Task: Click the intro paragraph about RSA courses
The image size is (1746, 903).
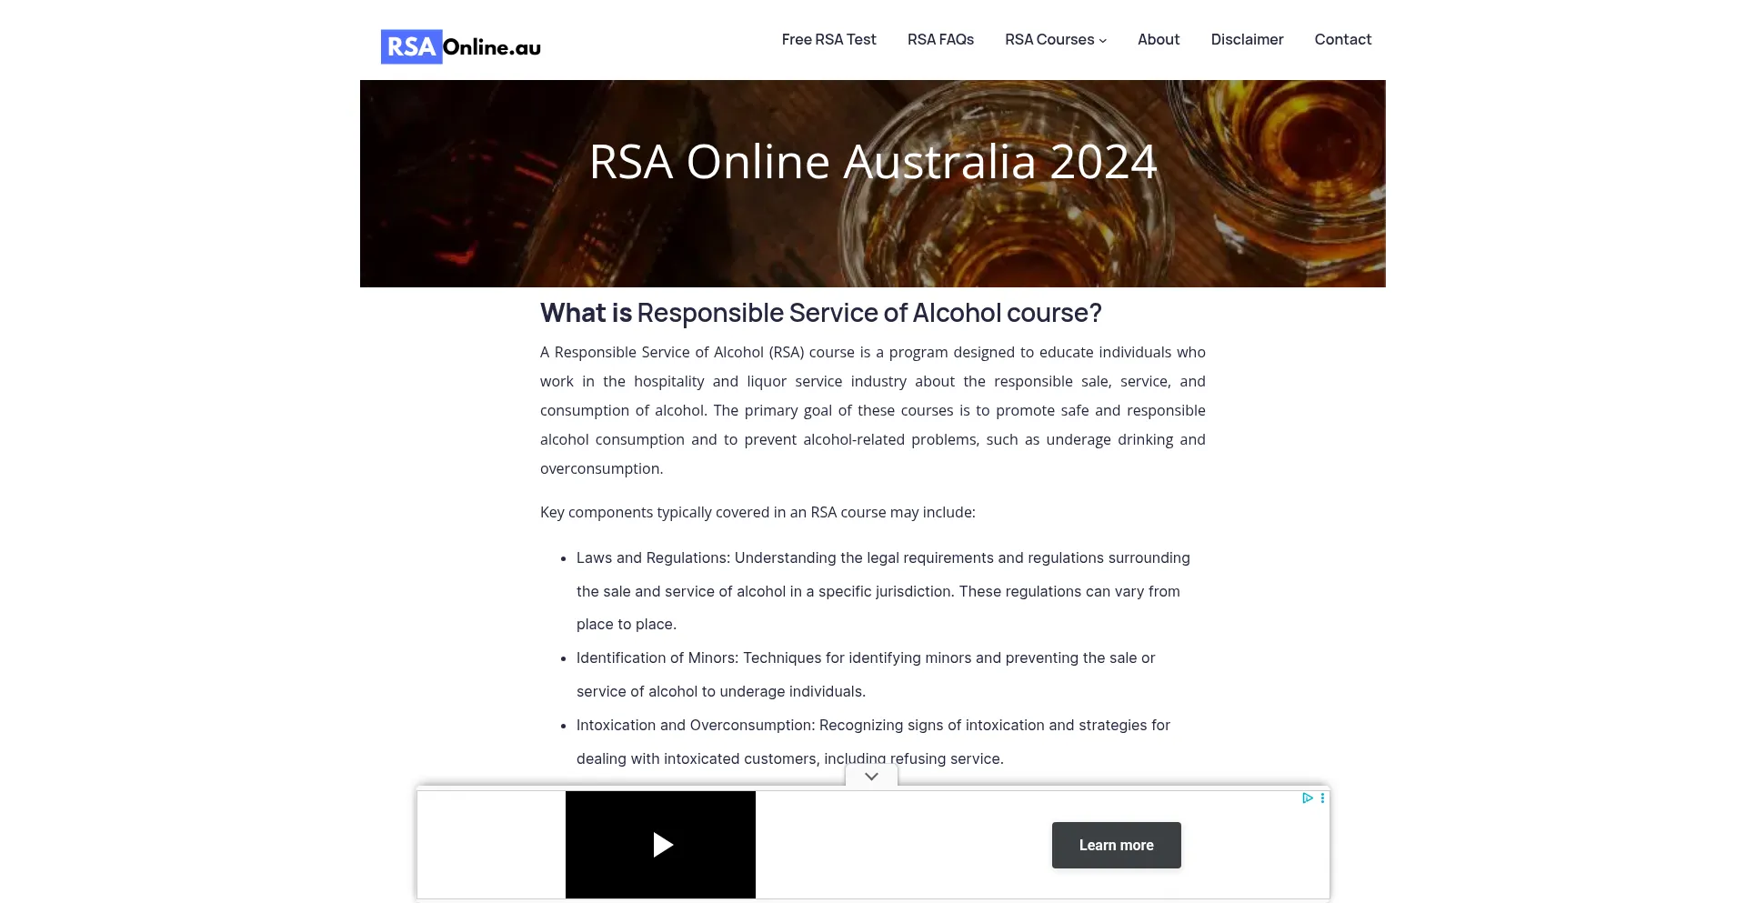Action: [872, 410]
